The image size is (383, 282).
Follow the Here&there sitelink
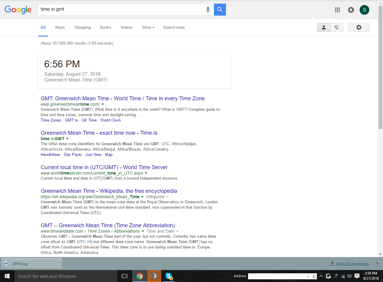(x=51, y=154)
